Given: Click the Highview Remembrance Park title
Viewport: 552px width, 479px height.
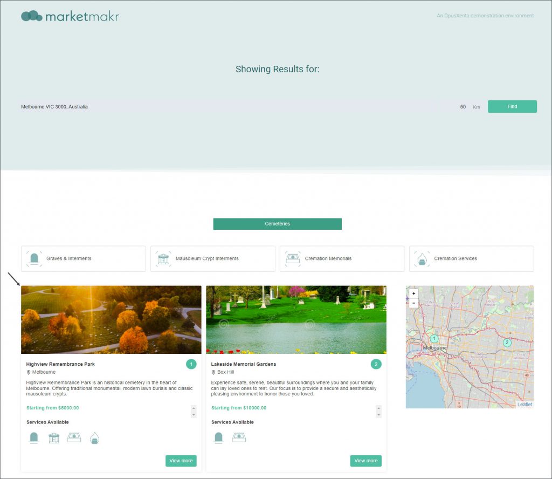Looking at the screenshot, I should point(60,364).
